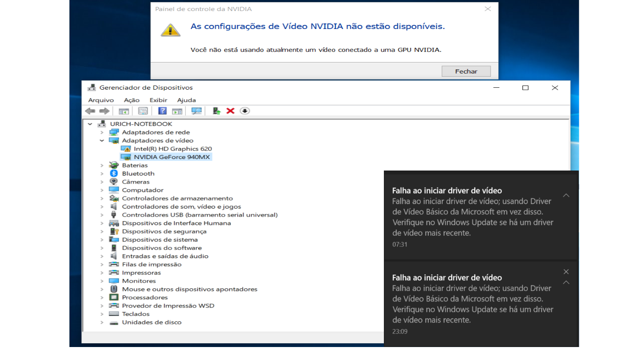Screen dimensions: 628x353
Task: Click the Impressoras printer icon
Action: [x=114, y=273]
